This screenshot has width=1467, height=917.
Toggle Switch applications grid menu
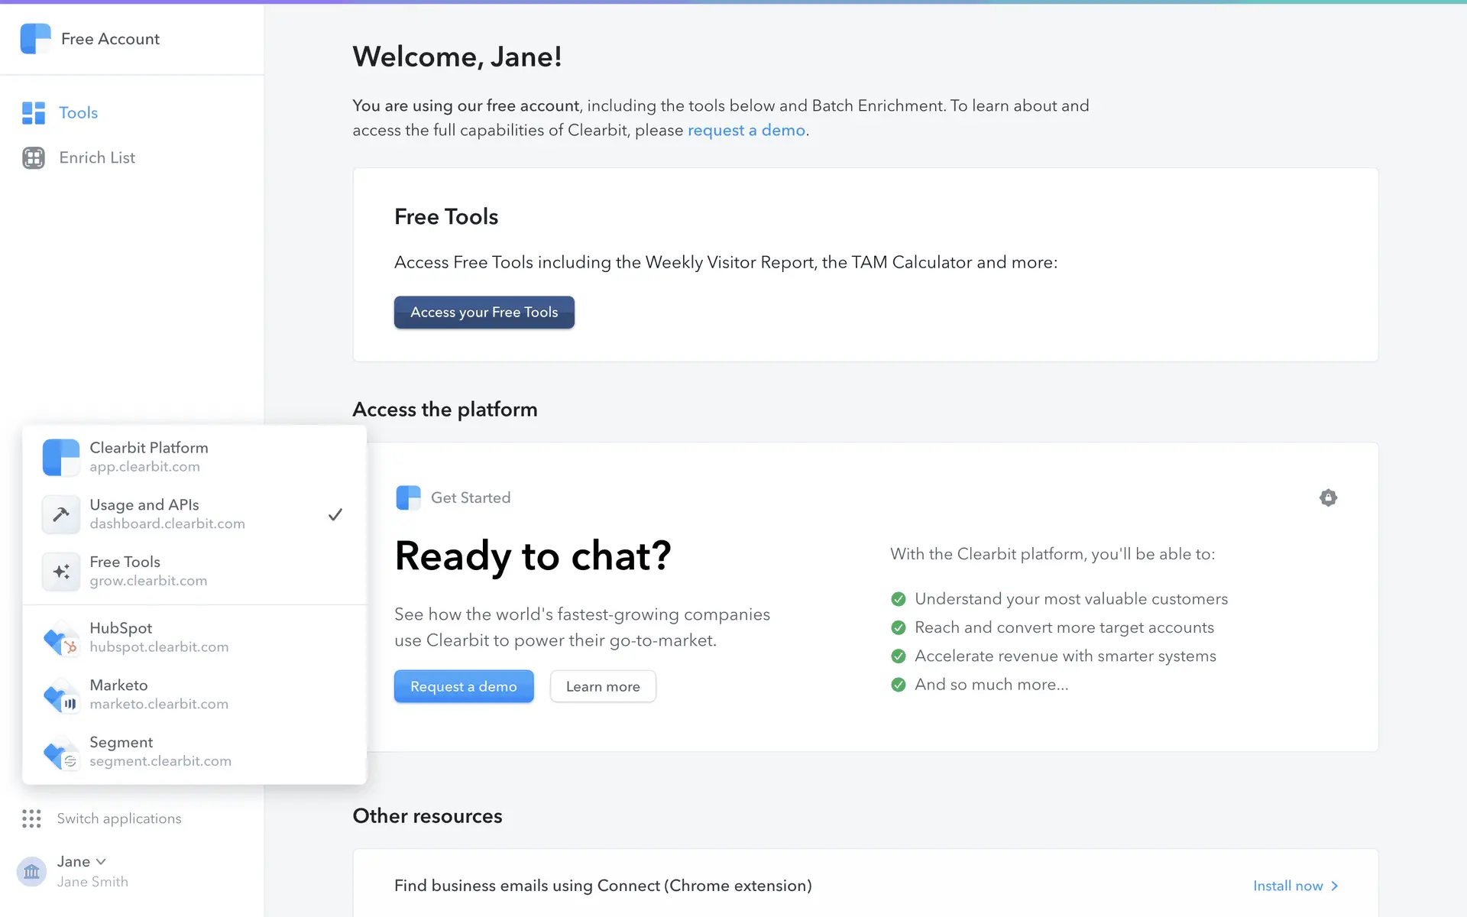pyautogui.click(x=32, y=818)
